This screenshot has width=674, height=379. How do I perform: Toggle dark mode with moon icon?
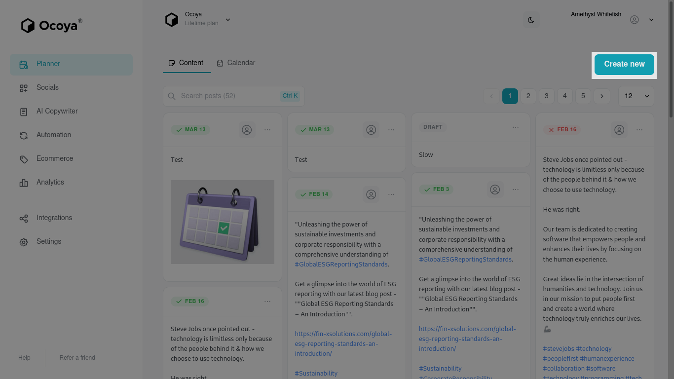(x=531, y=20)
